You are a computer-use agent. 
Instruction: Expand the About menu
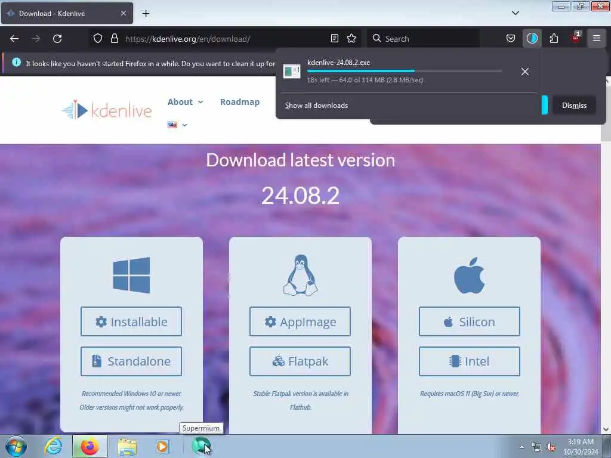pyautogui.click(x=185, y=102)
